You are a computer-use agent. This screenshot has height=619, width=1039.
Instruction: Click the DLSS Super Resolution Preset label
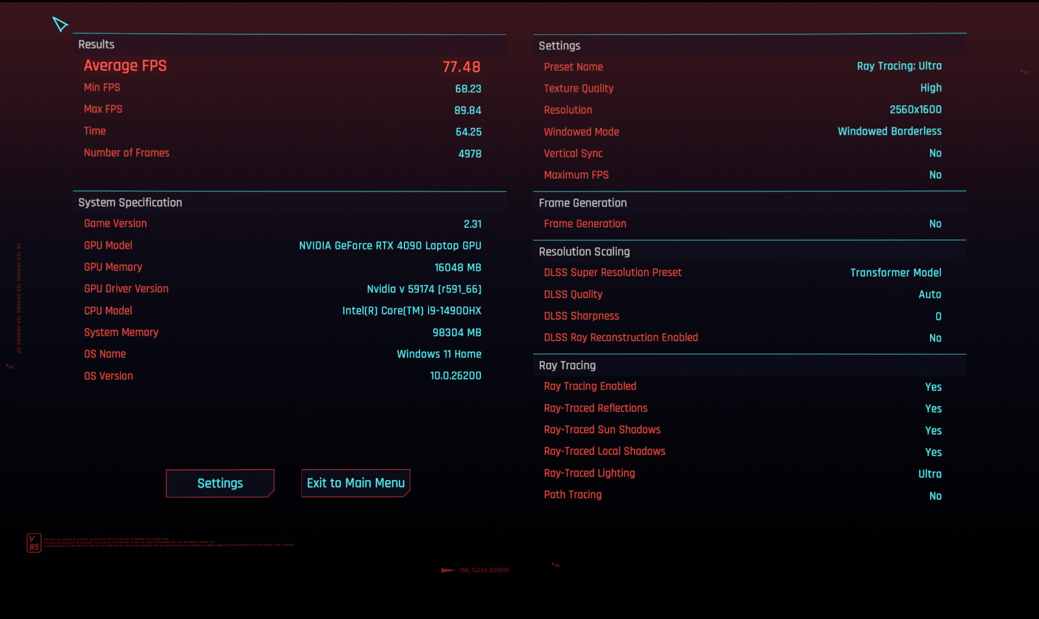coord(612,273)
